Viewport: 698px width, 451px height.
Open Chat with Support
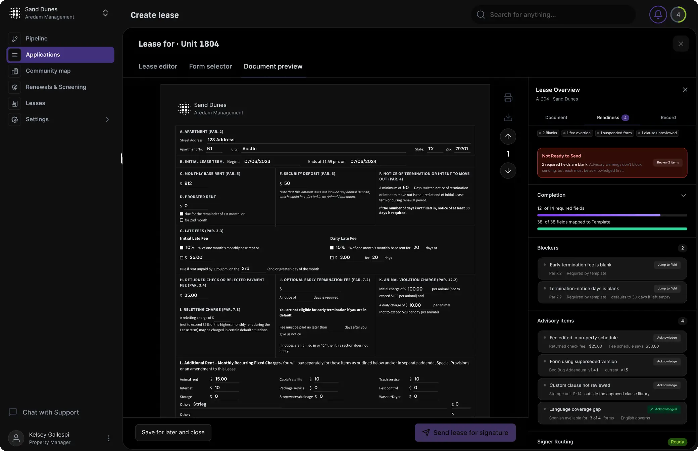tap(44, 412)
